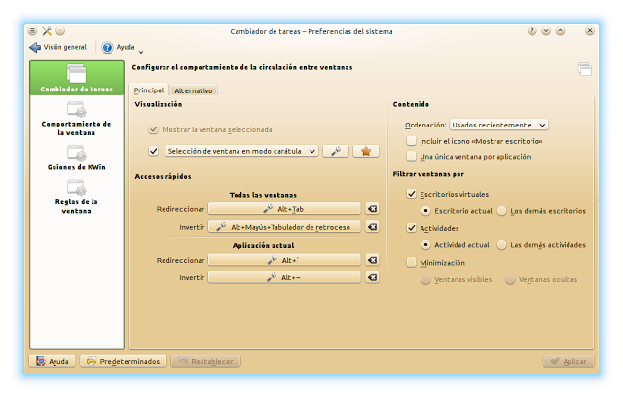Open the Ordenación dropdown
The image size is (623, 398).
tap(499, 125)
